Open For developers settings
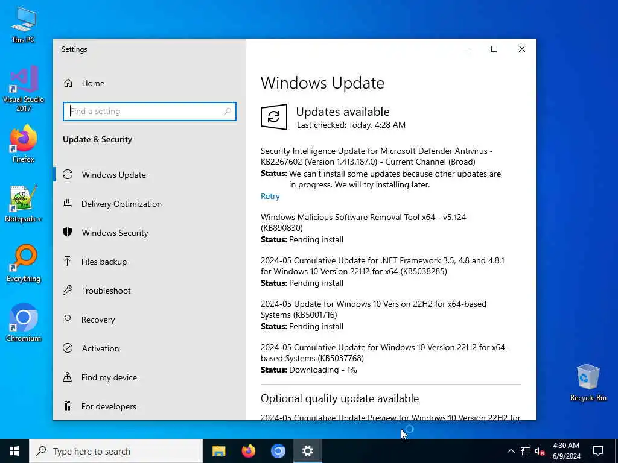 point(109,406)
